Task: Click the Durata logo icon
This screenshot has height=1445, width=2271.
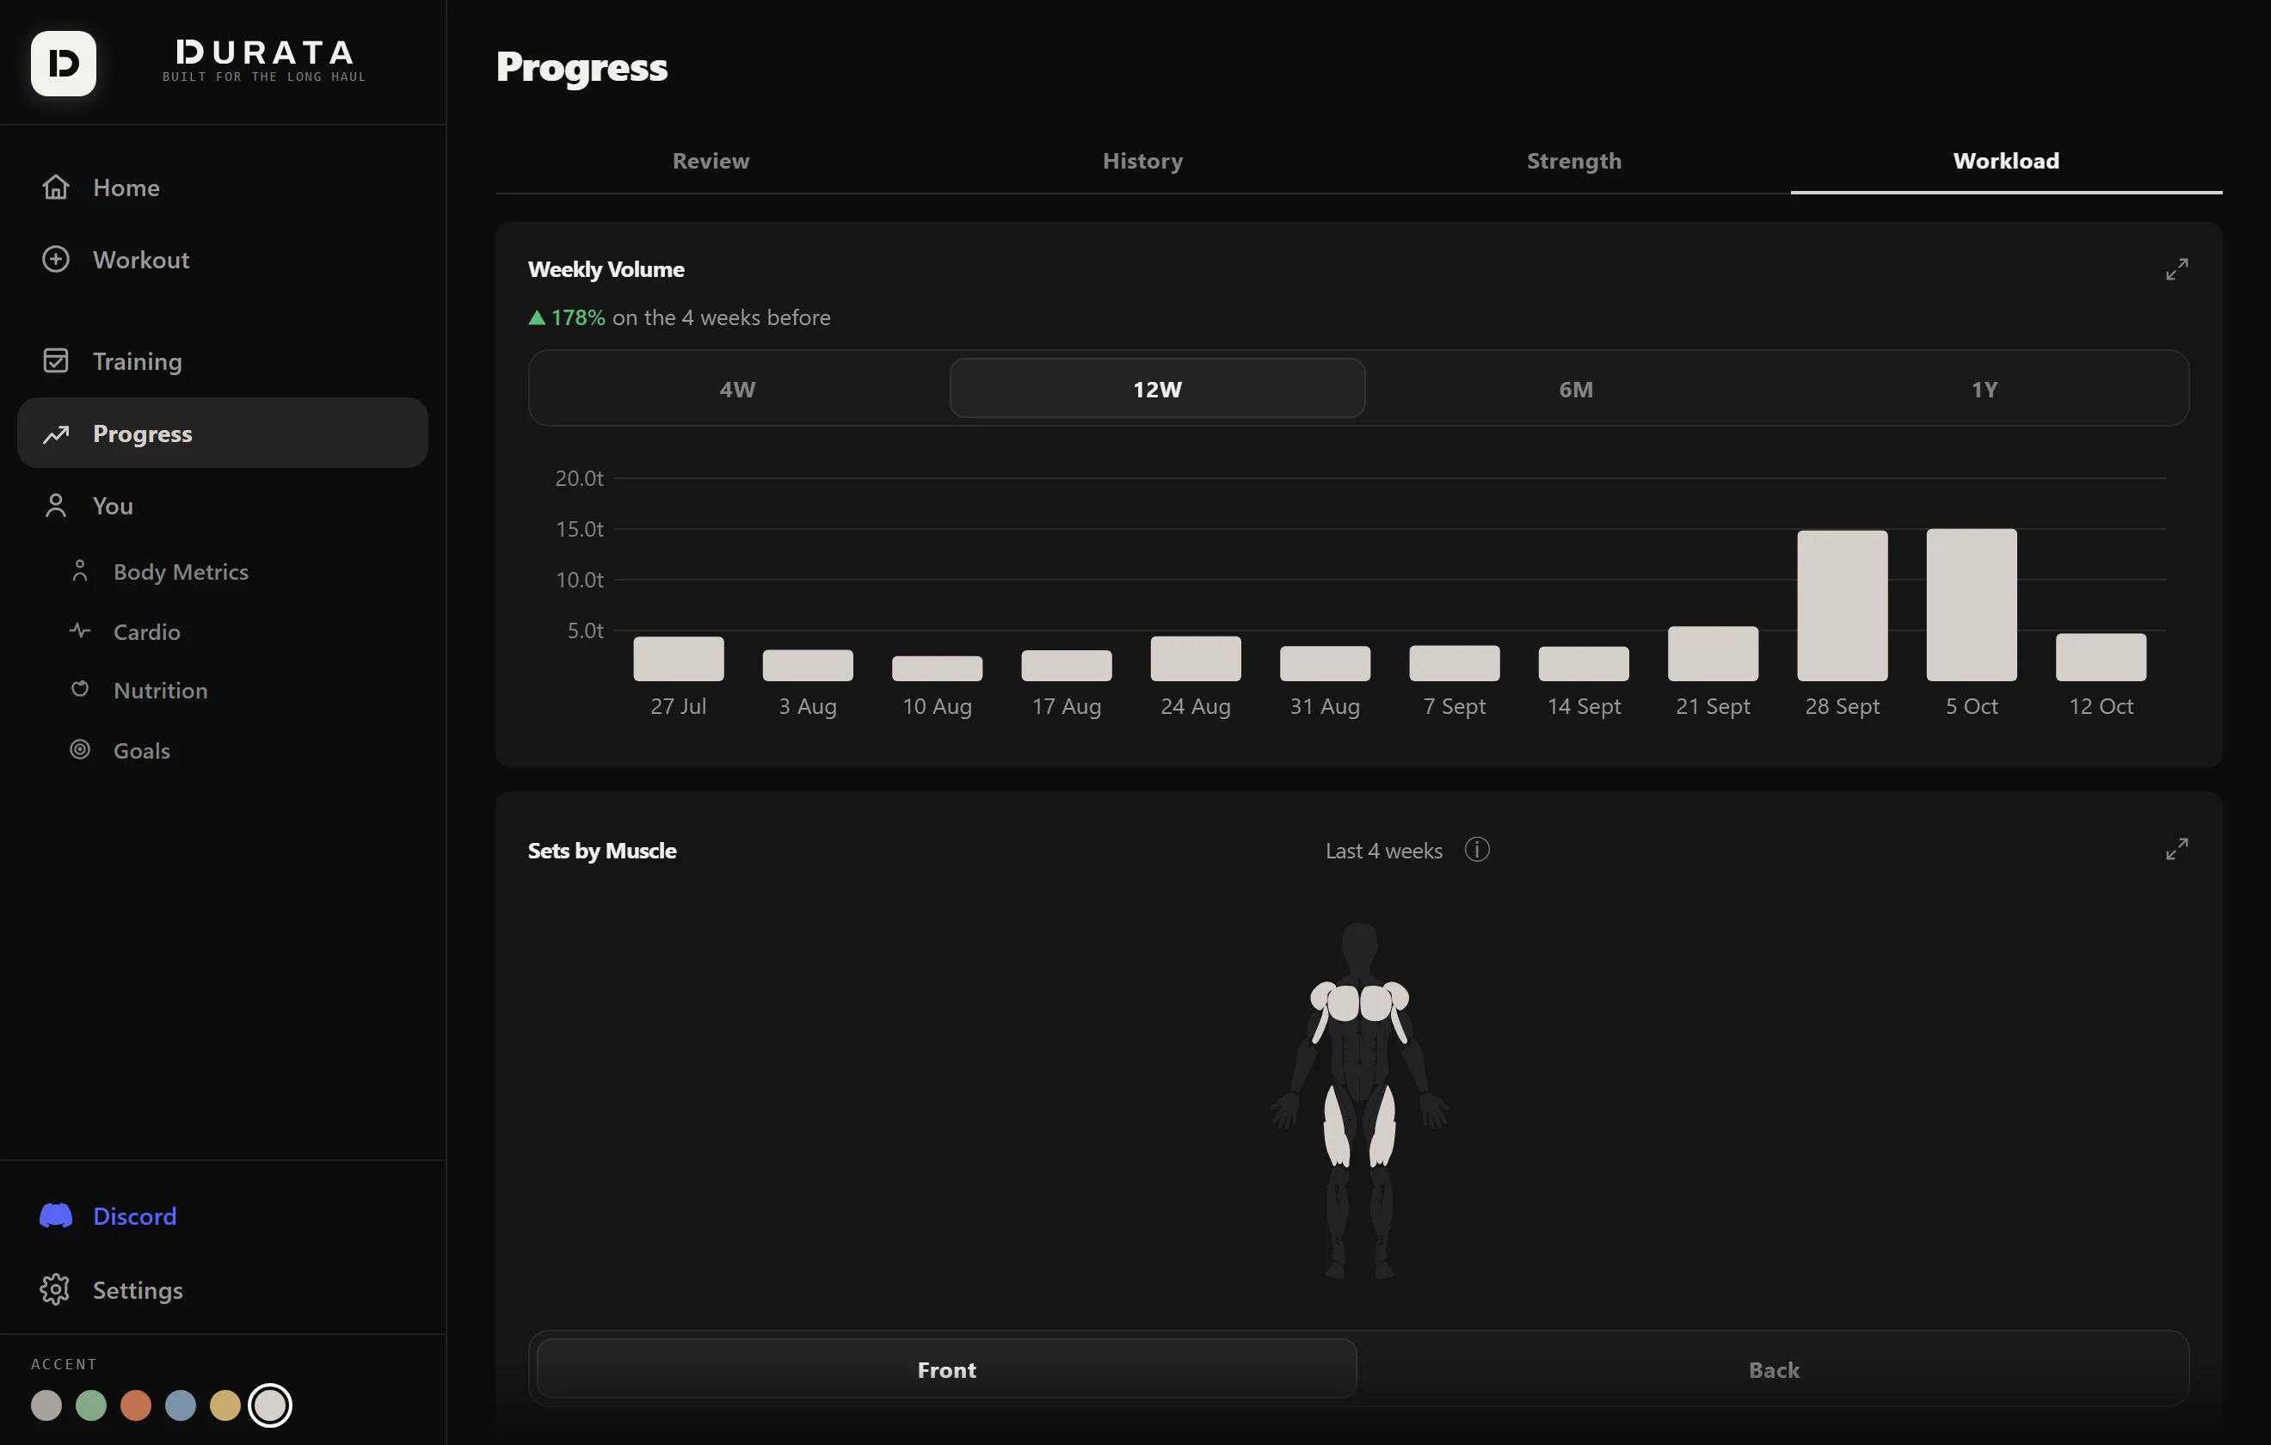Action: [x=63, y=63]
